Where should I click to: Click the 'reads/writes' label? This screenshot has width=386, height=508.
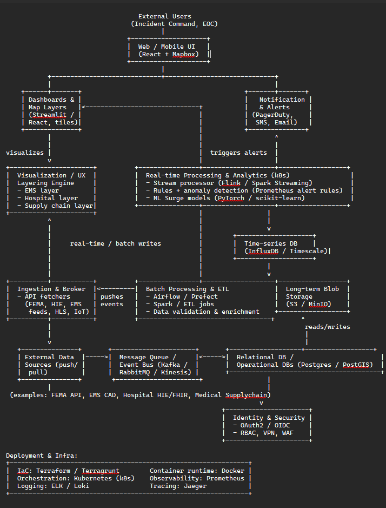(x=328, y=327)
